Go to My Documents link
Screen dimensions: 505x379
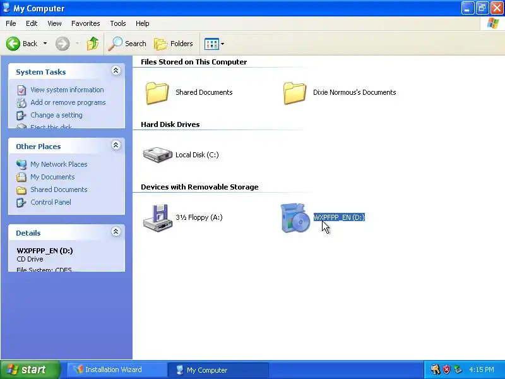[x=52, y=177]
